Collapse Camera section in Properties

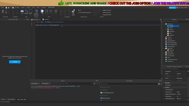point(164,87)
